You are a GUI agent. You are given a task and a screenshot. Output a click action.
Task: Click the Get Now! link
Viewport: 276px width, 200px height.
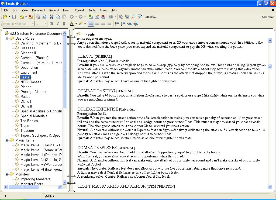pos(268,17)
